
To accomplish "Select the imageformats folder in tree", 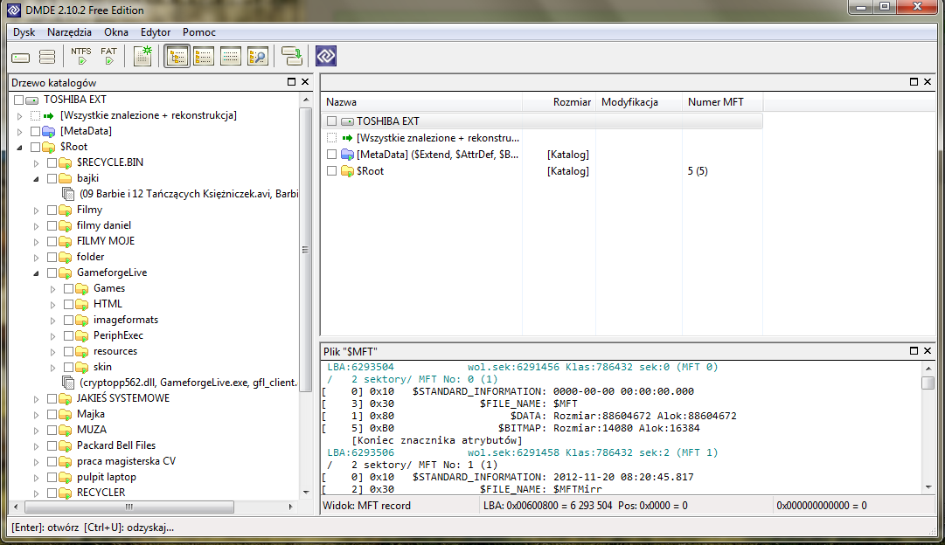I will tap(125, 320).
